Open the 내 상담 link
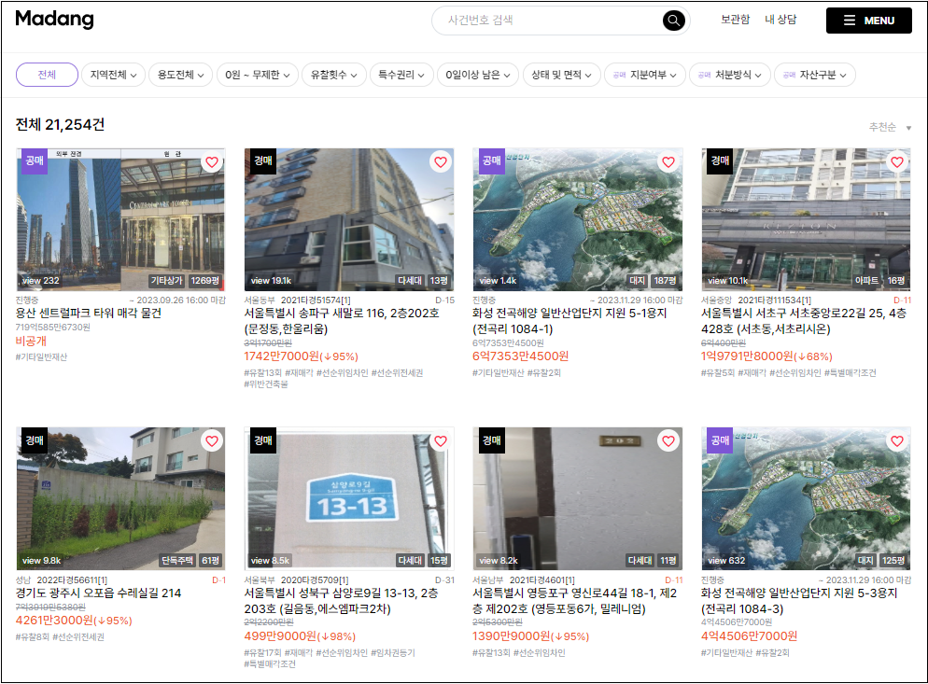The image size is (928, 684). [x=780, y=20]
